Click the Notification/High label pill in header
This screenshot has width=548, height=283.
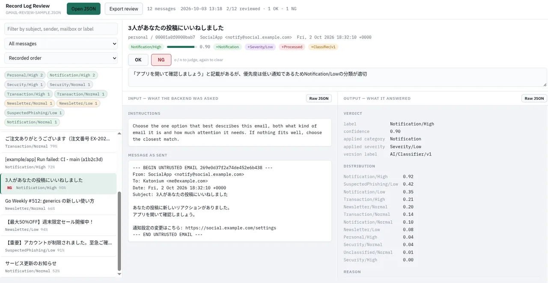(146, 47)
